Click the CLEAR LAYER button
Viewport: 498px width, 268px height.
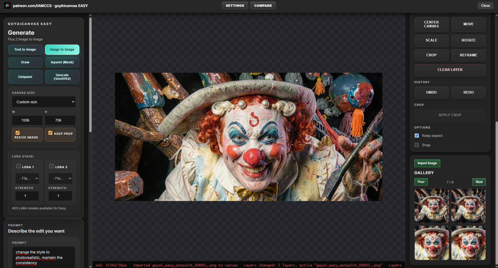(450, 70)
